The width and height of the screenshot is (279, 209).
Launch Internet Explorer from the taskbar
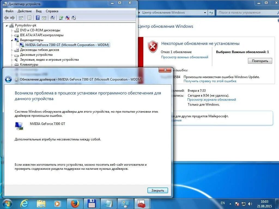point(24,204)
